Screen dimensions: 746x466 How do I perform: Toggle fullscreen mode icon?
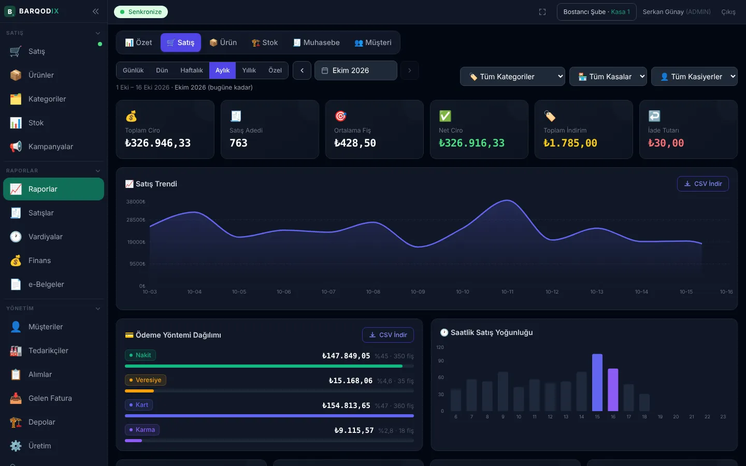point(542,12)
